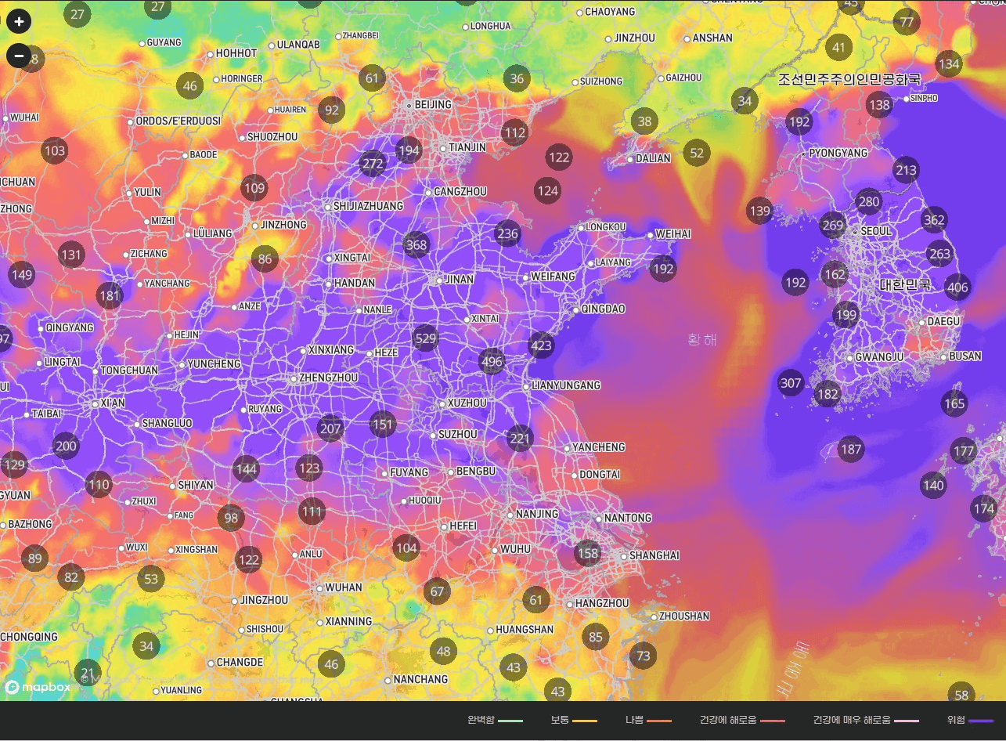Viewport: 1006px width, 741px height.
Task: Click the SHANGHAI city label
Action: coord(654,555)
